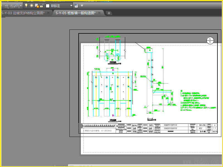Switch to the S-Y-03 边坡支护结构立面图 tab
Viewport: 223px width, 167px height.
point(23,13)
